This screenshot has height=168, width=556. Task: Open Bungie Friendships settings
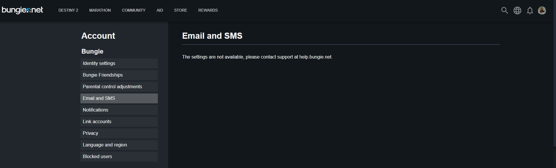(119, 75)
